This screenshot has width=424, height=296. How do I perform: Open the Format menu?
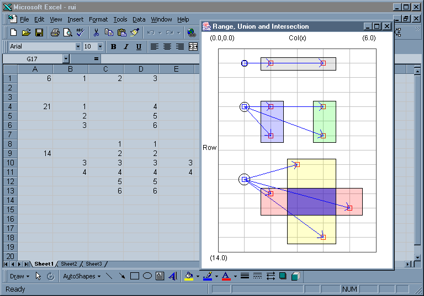(x=98, y=19)
